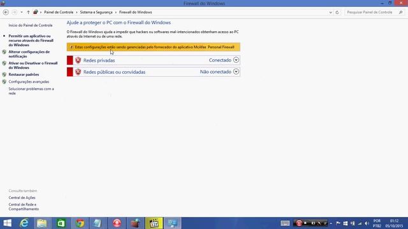
Task: Click the red shield icon beside Redes privadas
Action: 78,60
